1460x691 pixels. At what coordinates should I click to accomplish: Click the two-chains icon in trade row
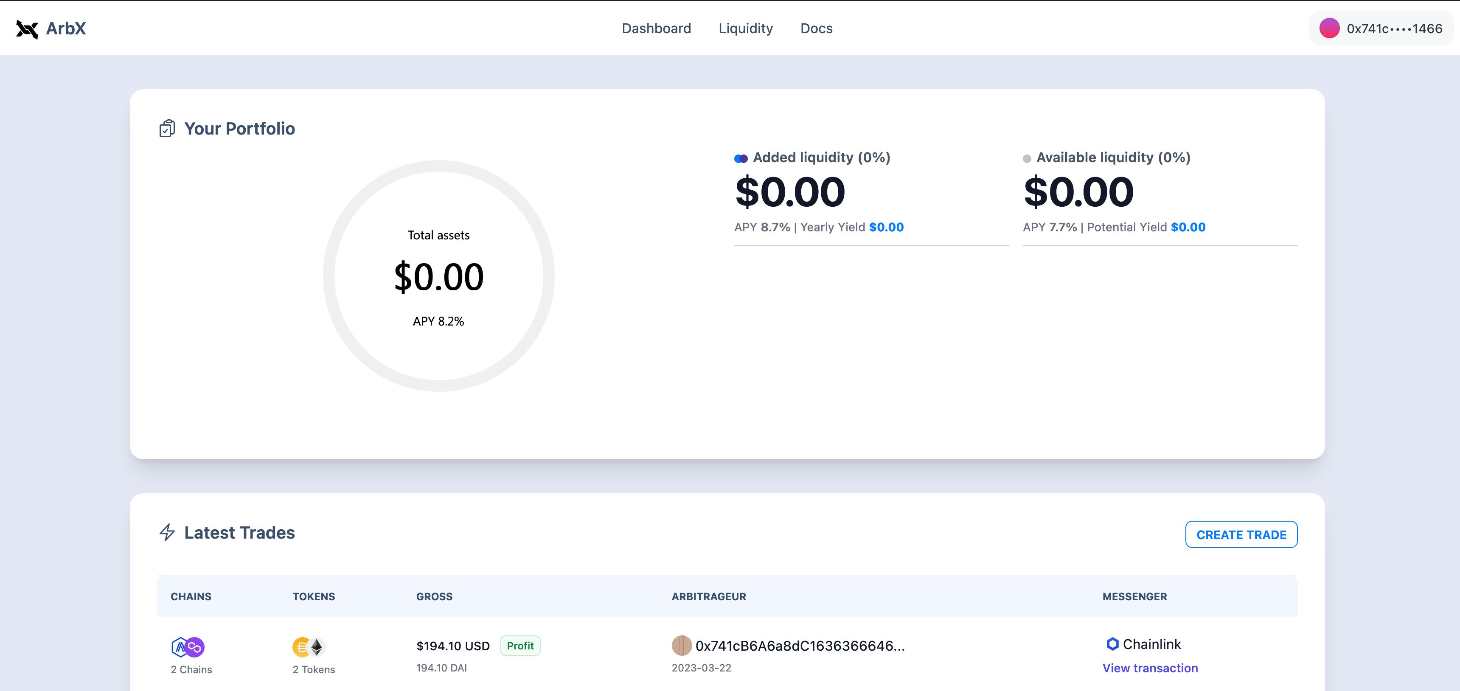[188, 647]
